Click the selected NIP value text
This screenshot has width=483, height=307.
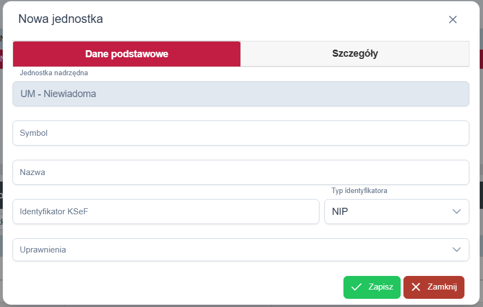click(340, 212)
